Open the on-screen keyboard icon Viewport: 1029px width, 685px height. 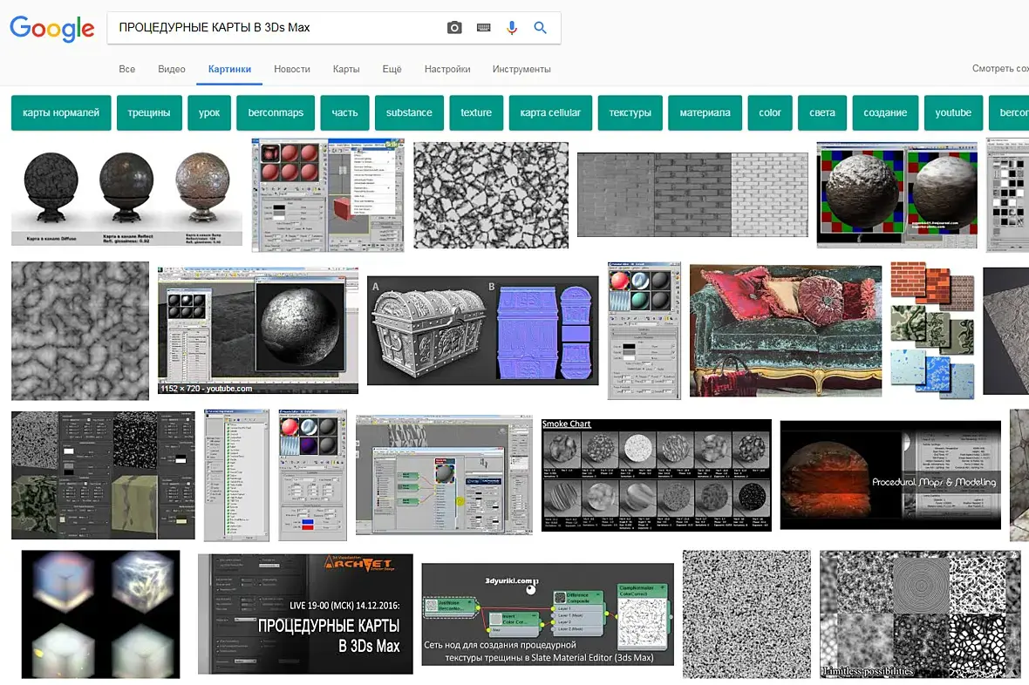pyautogui.click(x=484, y=28)
